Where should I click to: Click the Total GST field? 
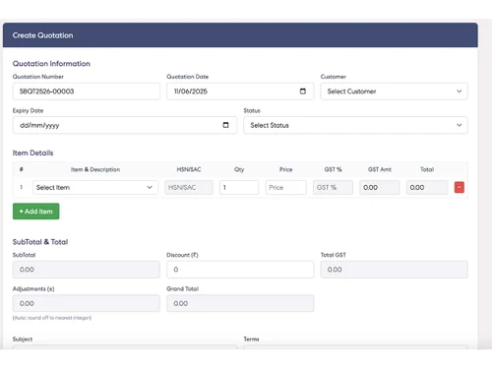[x=394, y=270]
